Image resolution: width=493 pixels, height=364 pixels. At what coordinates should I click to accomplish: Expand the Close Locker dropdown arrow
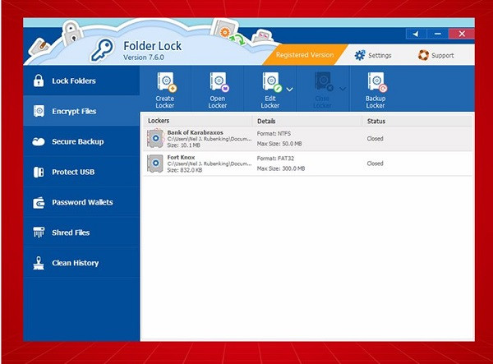point(343,89)
